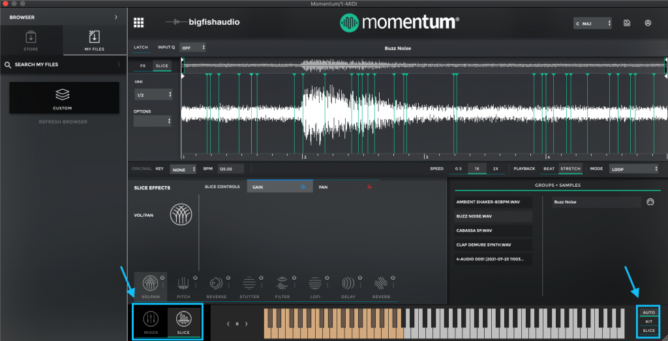Open the MIXER view
The image size is (668, 341).
151,322
